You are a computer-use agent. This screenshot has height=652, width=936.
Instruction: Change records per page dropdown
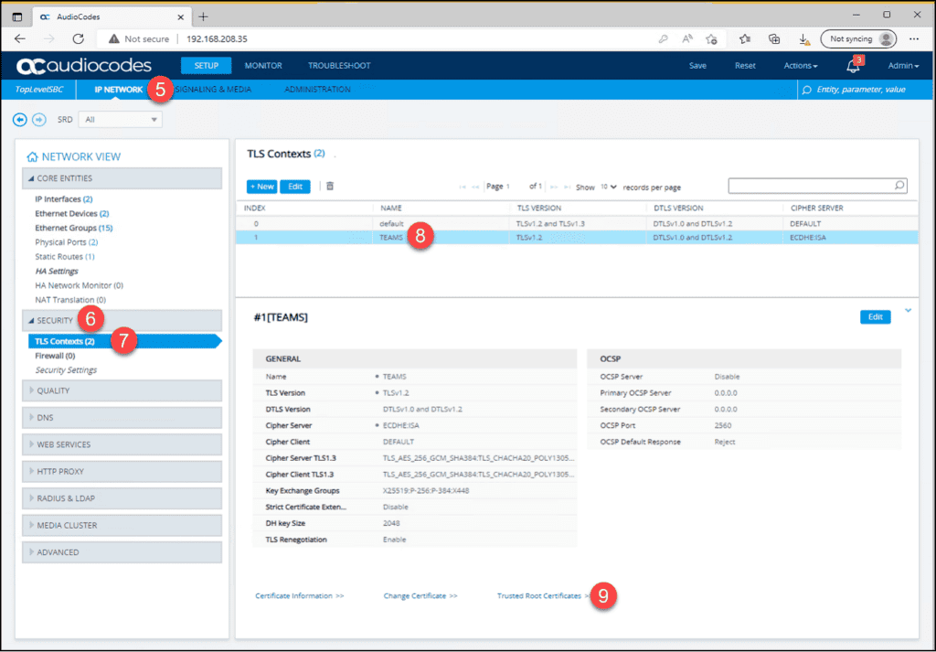pos(608,187)
